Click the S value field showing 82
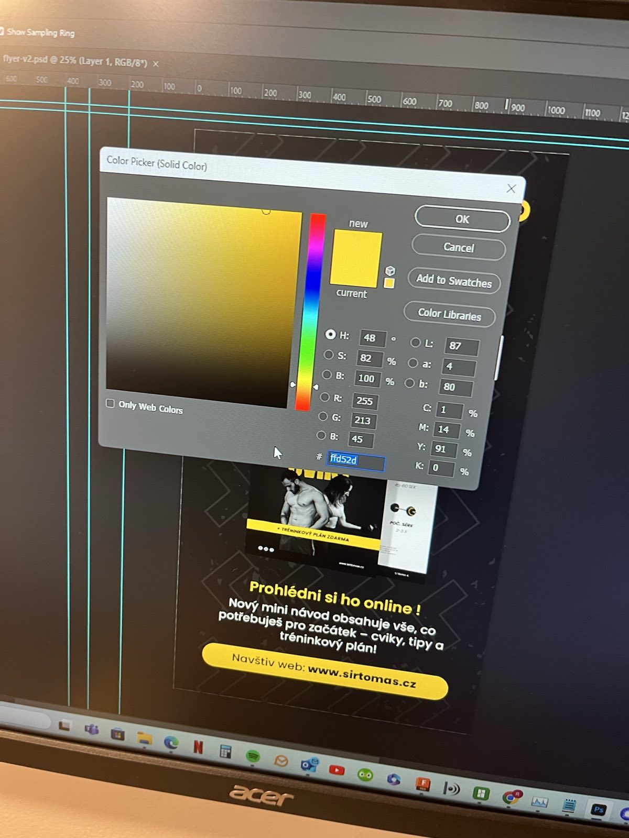This screenshot has width=629, height=838. click(370, 359)
